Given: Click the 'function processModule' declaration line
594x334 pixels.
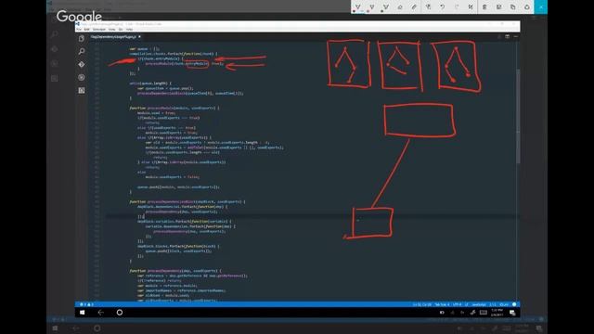Looking at the screenshot, I should (174, 108).
